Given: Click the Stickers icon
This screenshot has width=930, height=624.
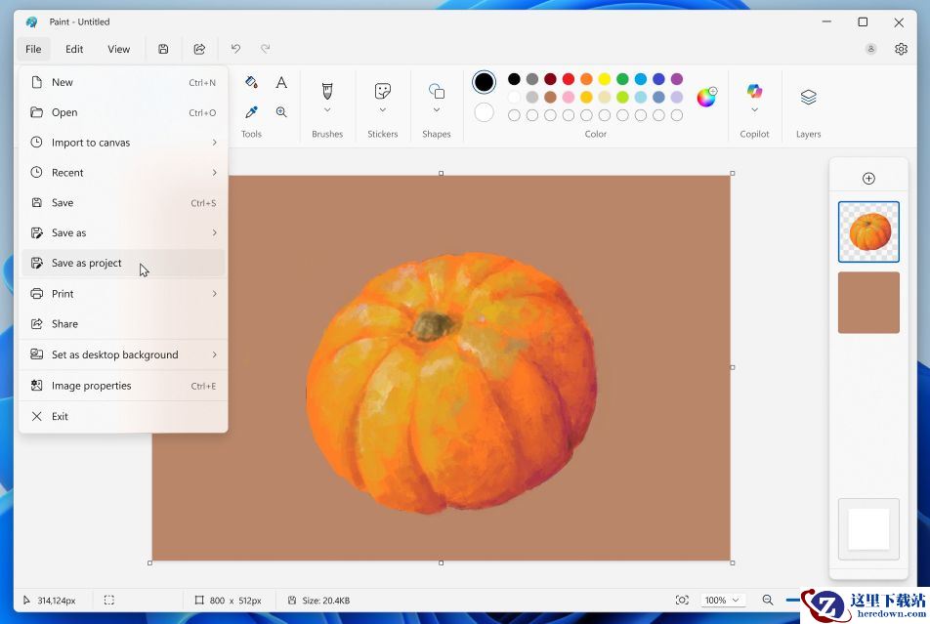Looking at the screenshot, I should tap(383, 91).
